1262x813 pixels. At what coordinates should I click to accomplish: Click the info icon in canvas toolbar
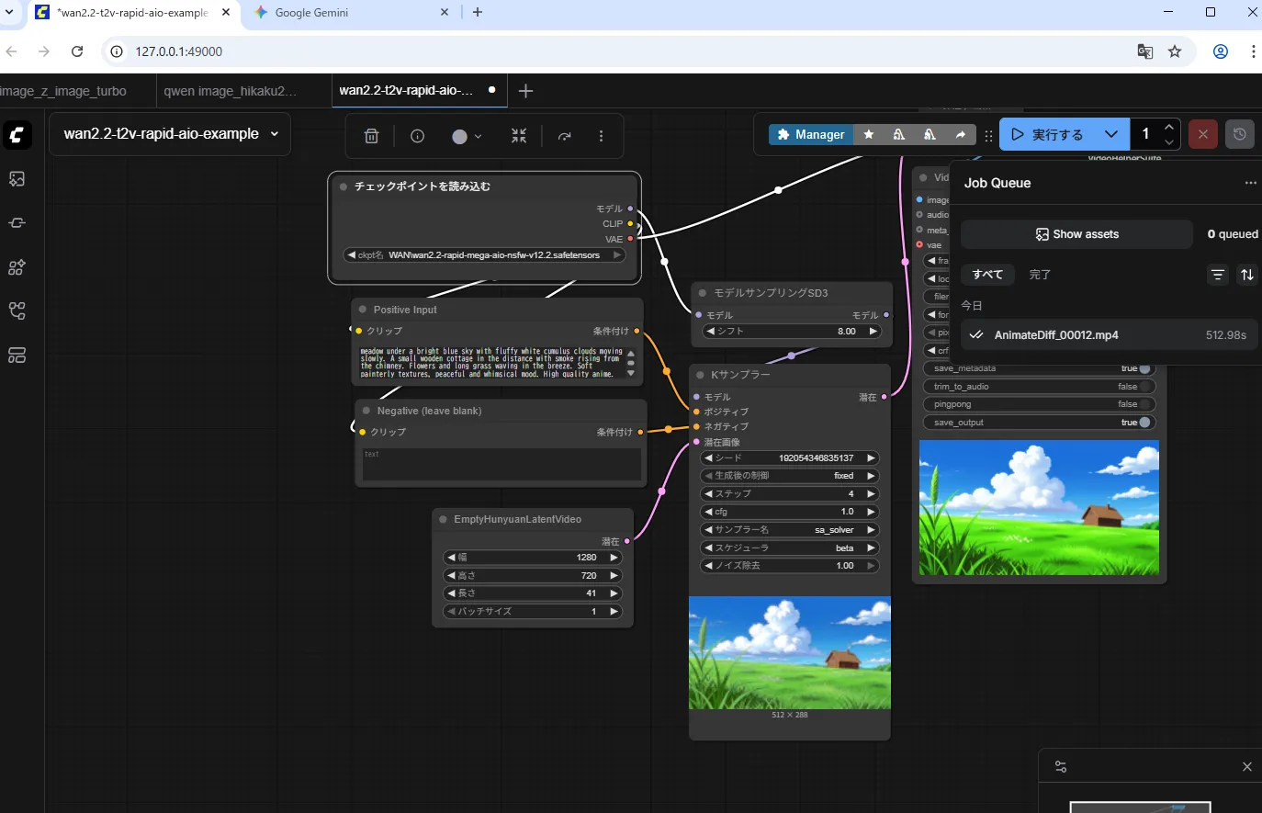(x=417, y=136)
